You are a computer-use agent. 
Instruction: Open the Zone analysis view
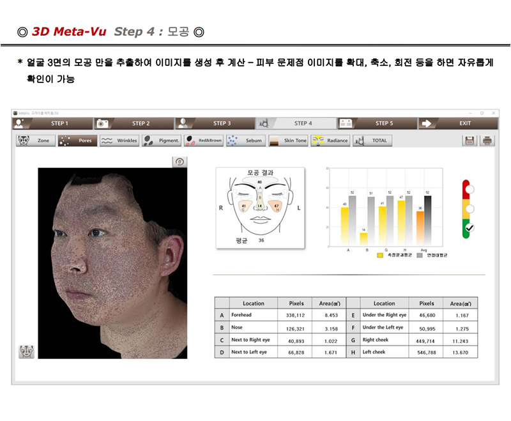pyautogui.click(x=35, y=141)
